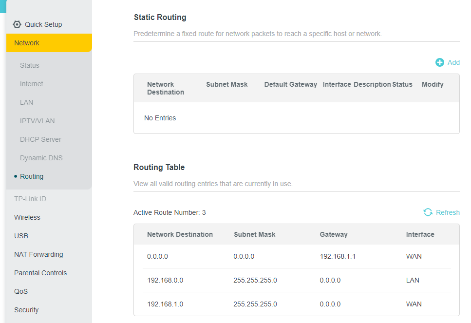This screenshot has height=323, width=471.
Task: Open Parental Controls in sidebar
Action: point(40,273)
